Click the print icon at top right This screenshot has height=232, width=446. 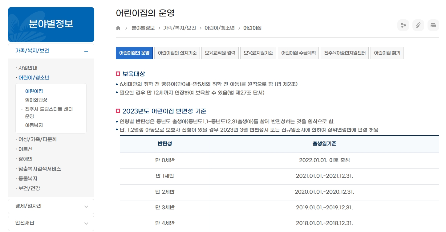[433, 25]
